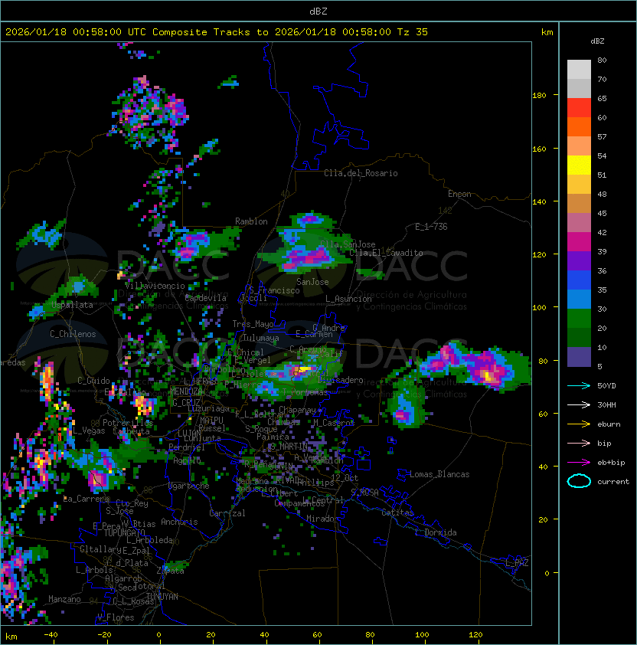Click the 'Tulumaya' map label
This screenshot has width=637, height=645.
coord(261,338)
